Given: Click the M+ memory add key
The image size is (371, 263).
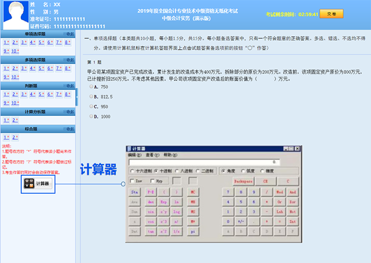Looking at the screenshot, I should pyautogui.click(x=193, y=222).
